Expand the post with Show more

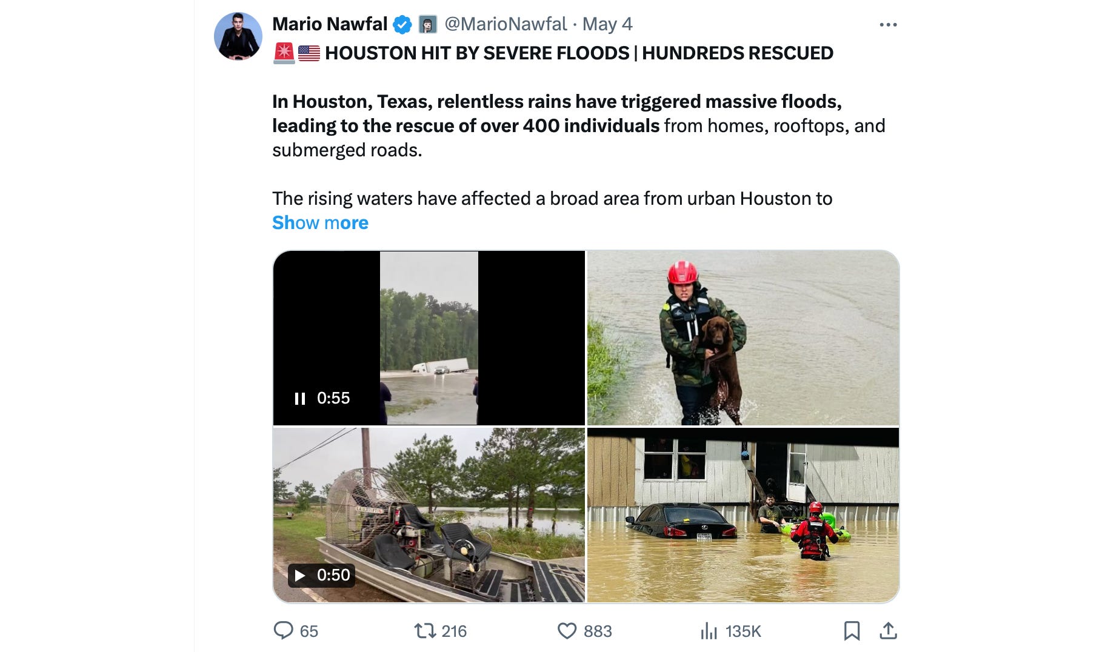point(320,223)
